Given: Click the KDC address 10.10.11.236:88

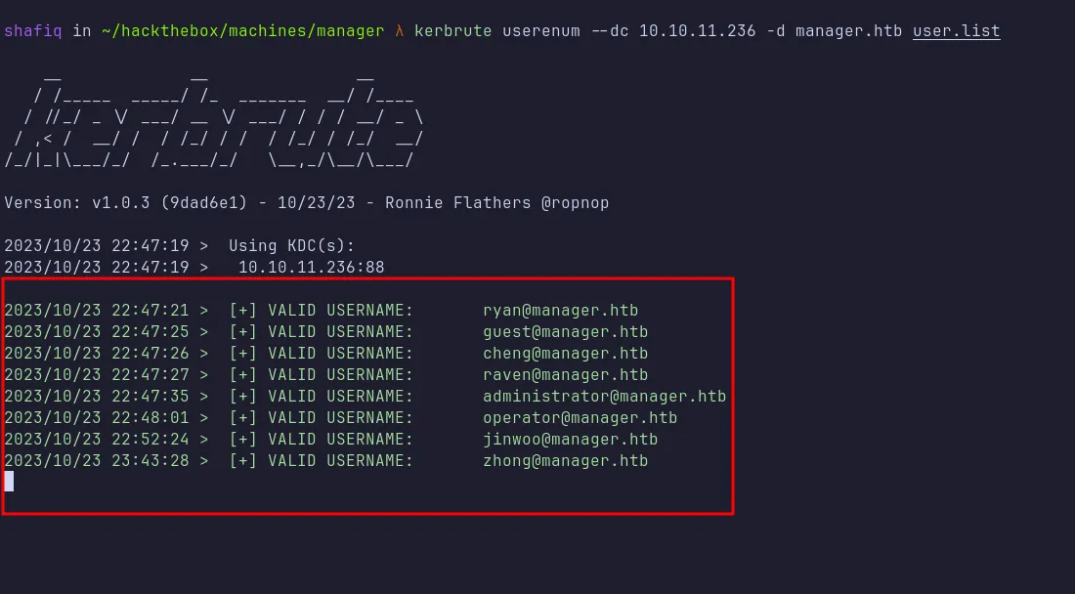Looking at the screenshot, I should coord(311,267).
